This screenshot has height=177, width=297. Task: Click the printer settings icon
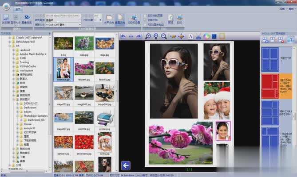(134, 19)
